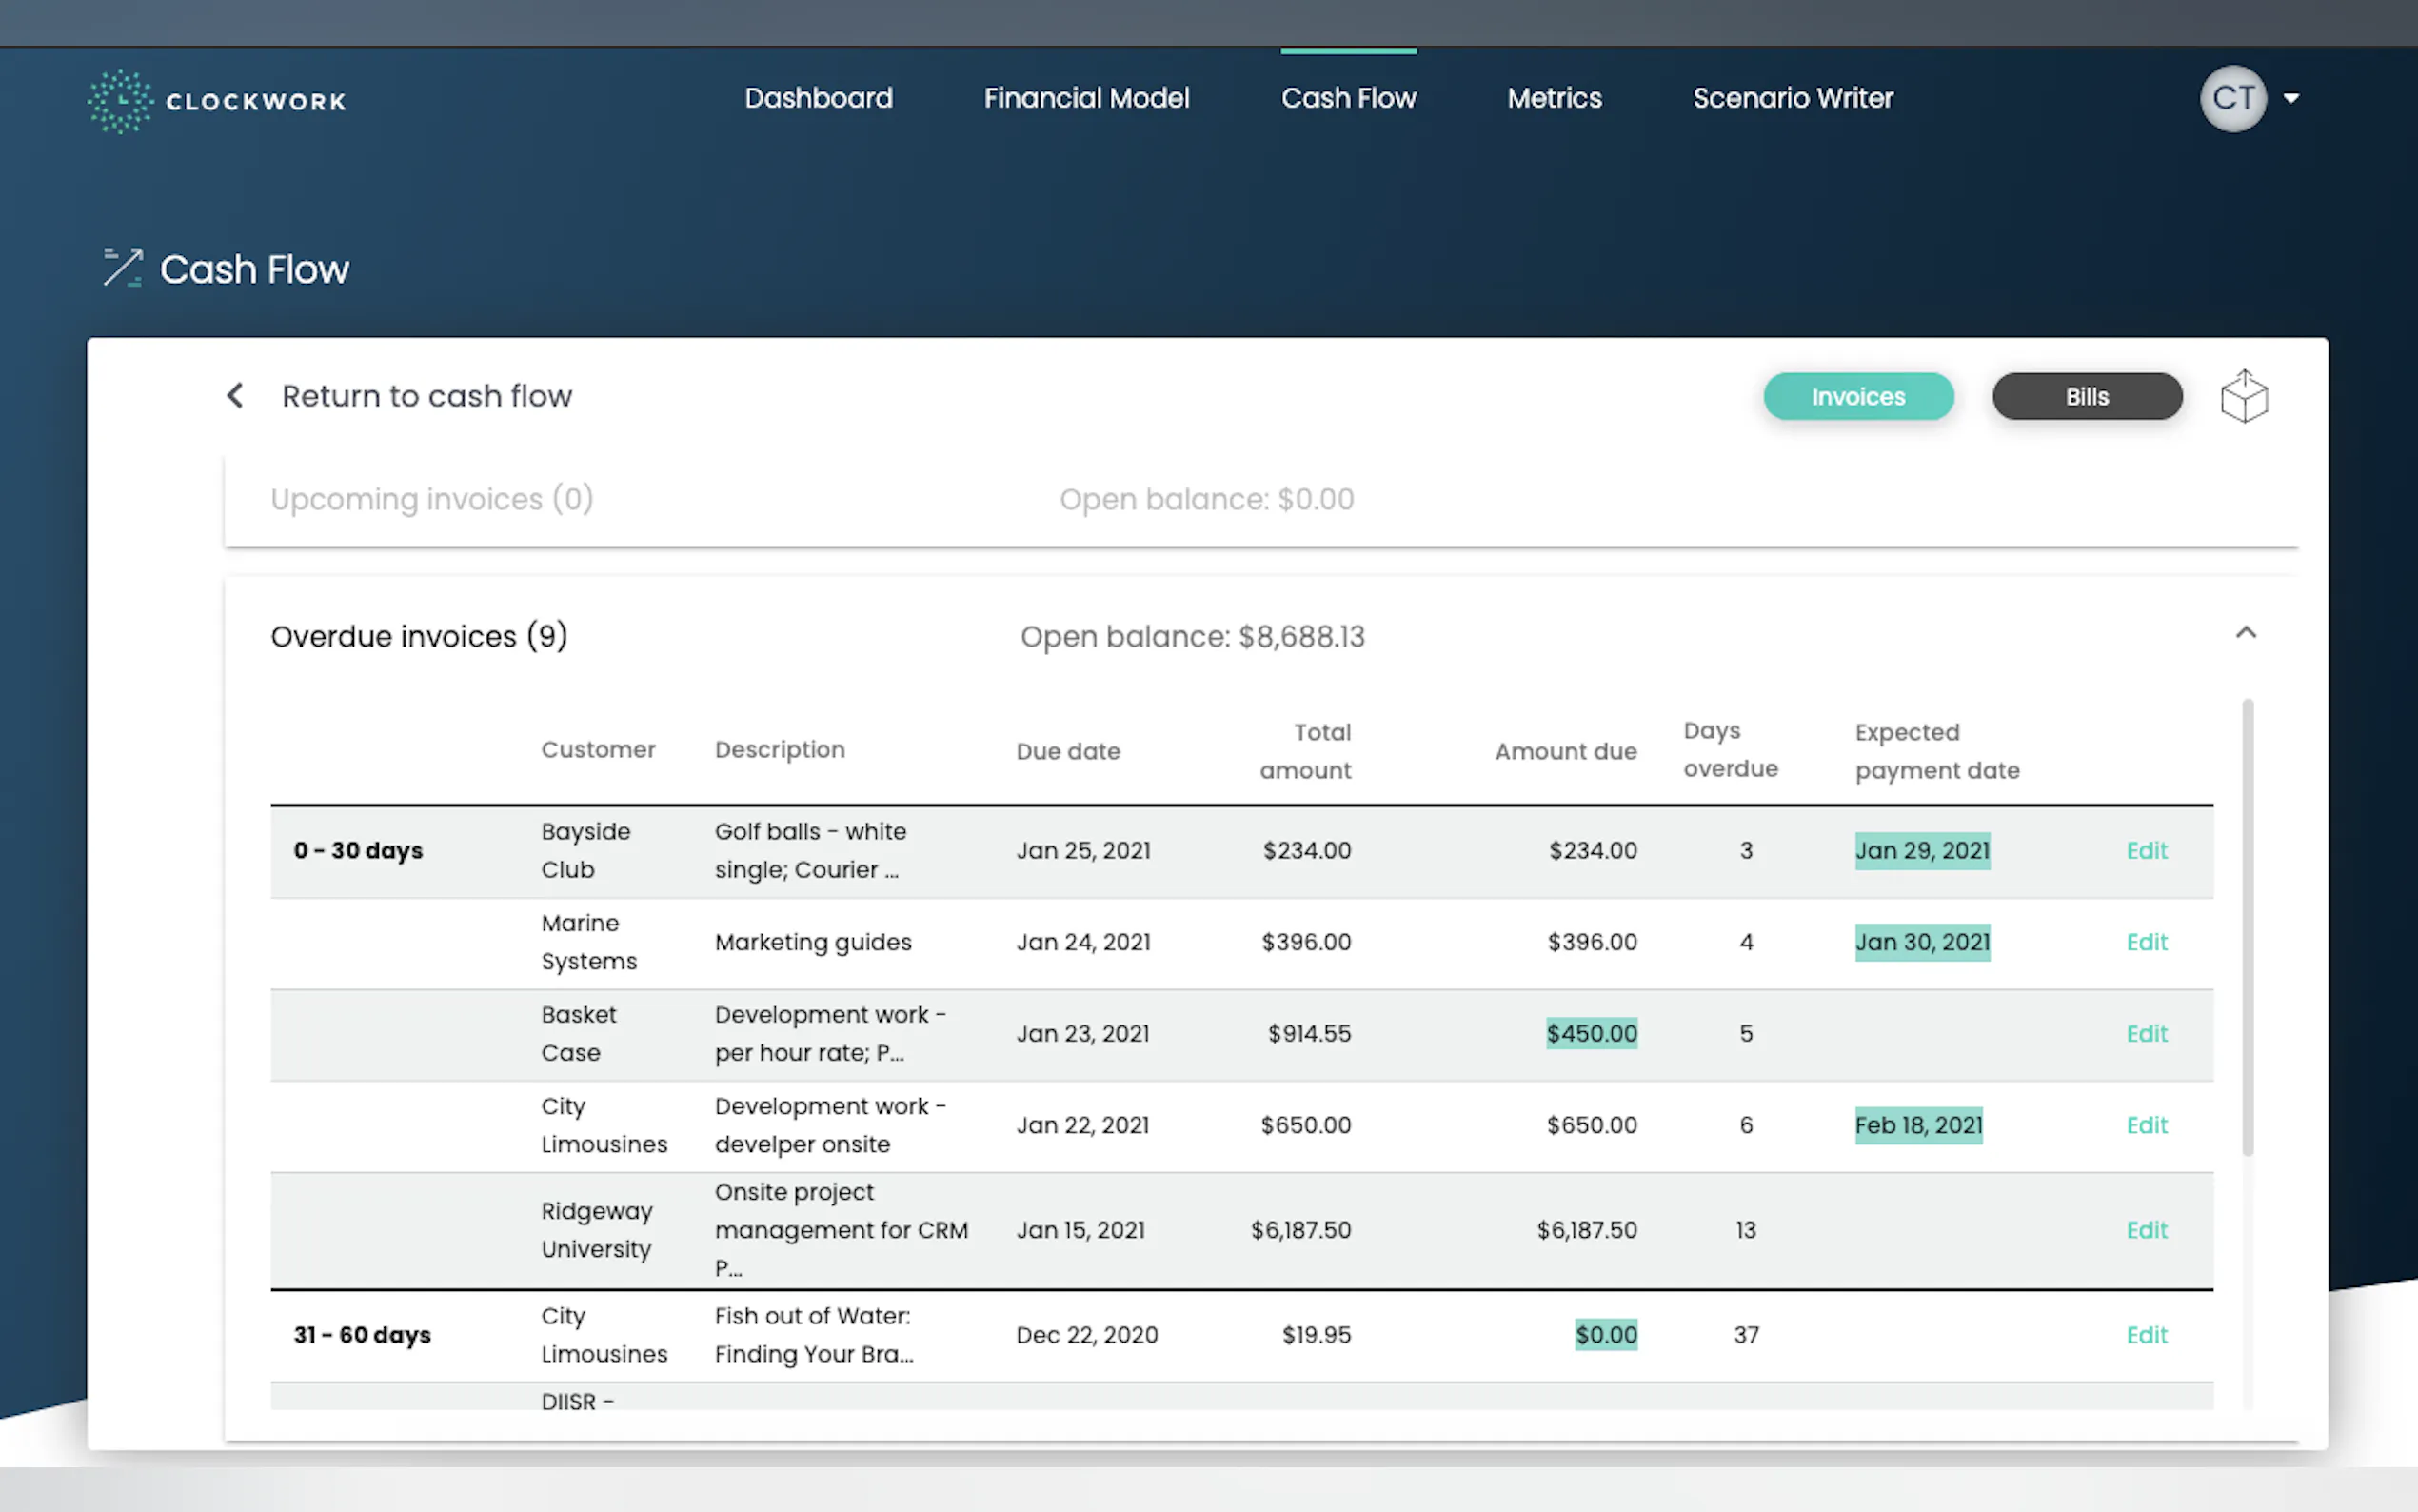The width and height of the screenshot is (2418, 1512).
Task: Open the Scenario Writer tab
Action: tap(1793, 98)
